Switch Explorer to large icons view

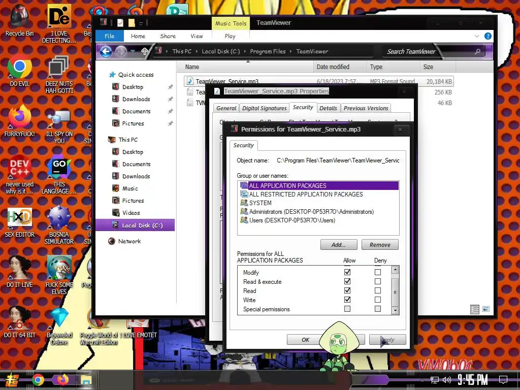click(486, 309)
